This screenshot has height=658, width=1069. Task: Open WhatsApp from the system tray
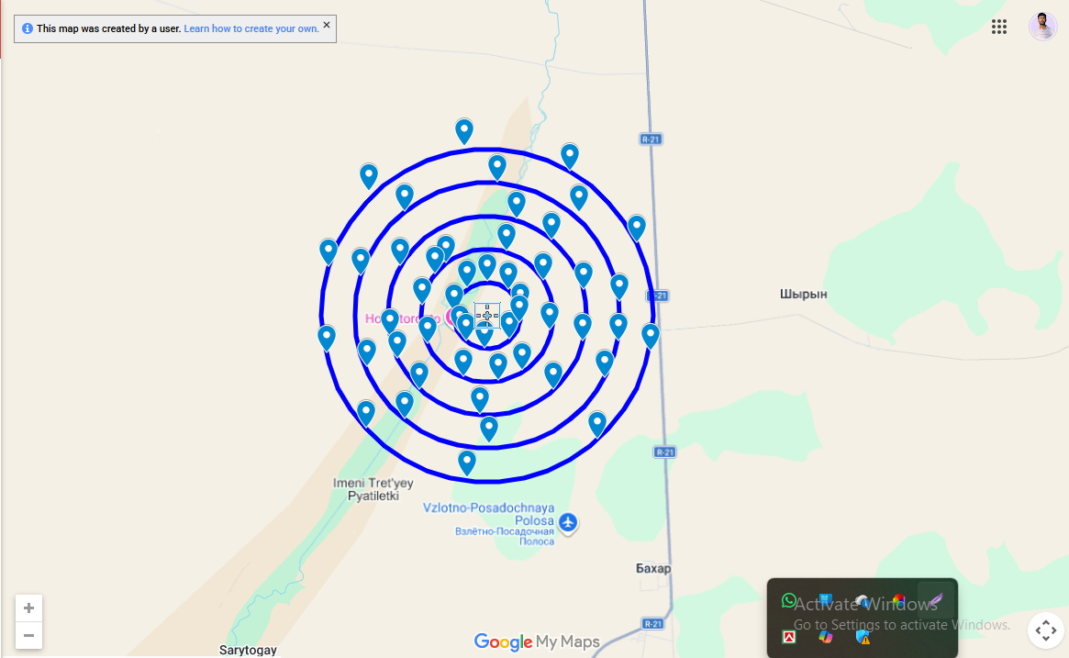pyautogui.click(x=789, y=601)
